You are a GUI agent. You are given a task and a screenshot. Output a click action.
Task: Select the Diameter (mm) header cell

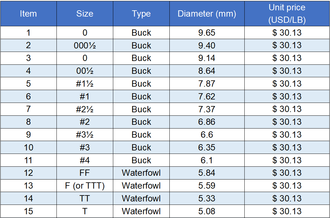click(207, 14)
